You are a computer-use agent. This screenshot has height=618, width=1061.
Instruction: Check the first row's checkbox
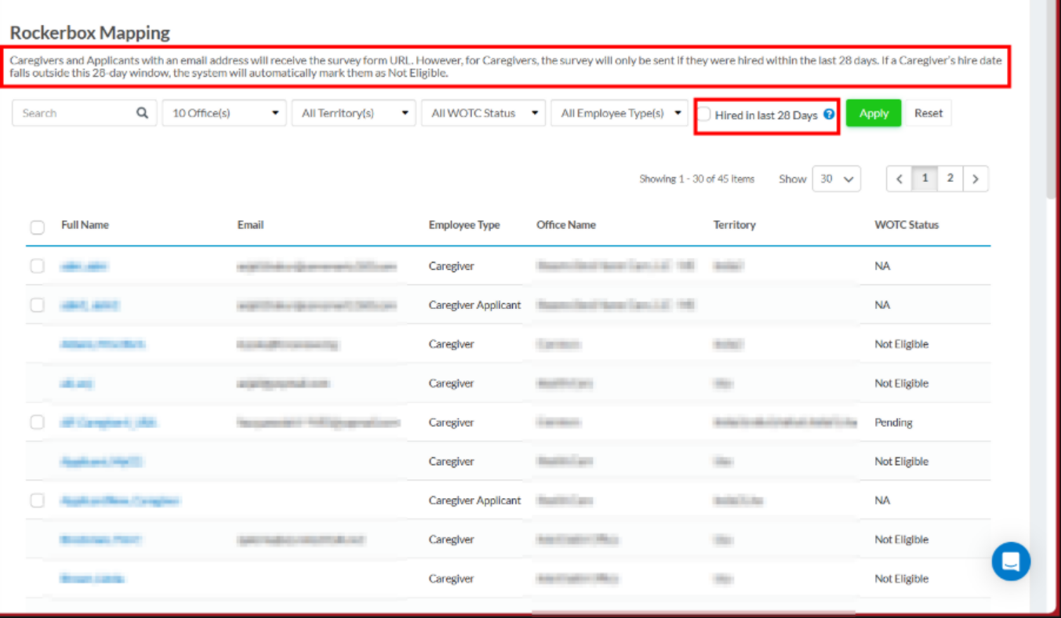[x=37, y=266]
